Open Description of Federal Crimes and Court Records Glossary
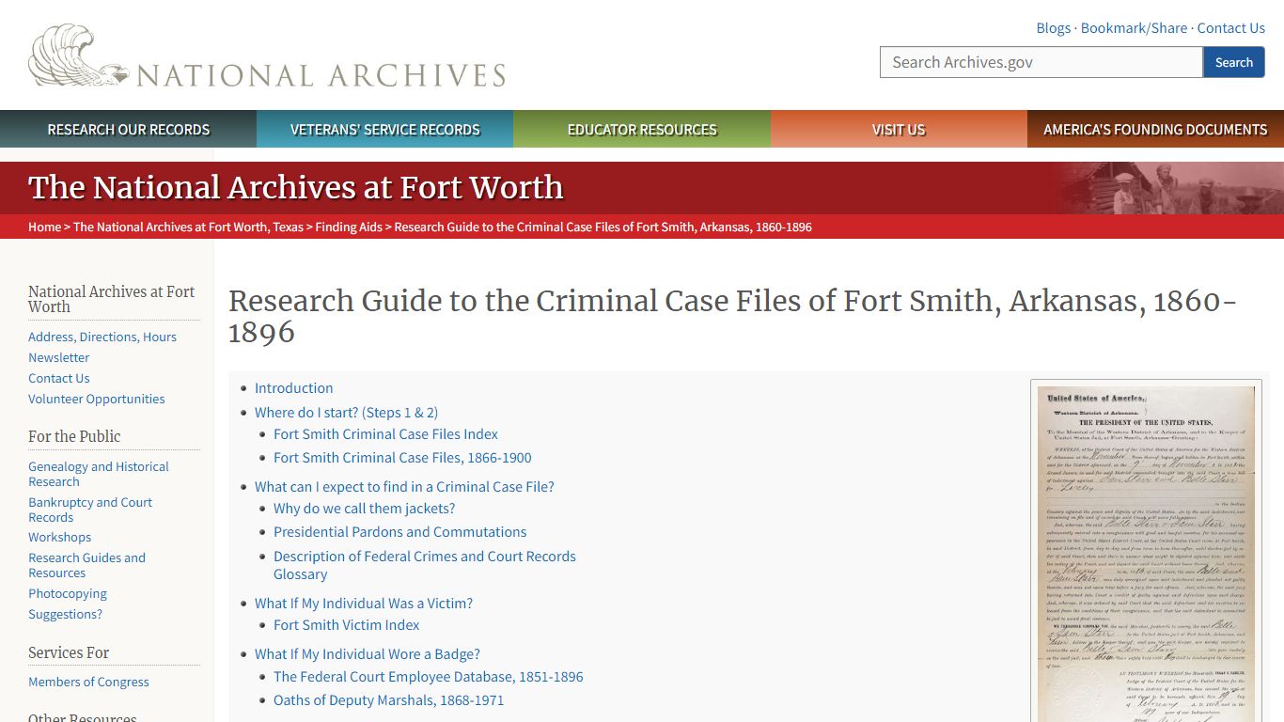Screen dimensions: 1284x722 [425, 565]
